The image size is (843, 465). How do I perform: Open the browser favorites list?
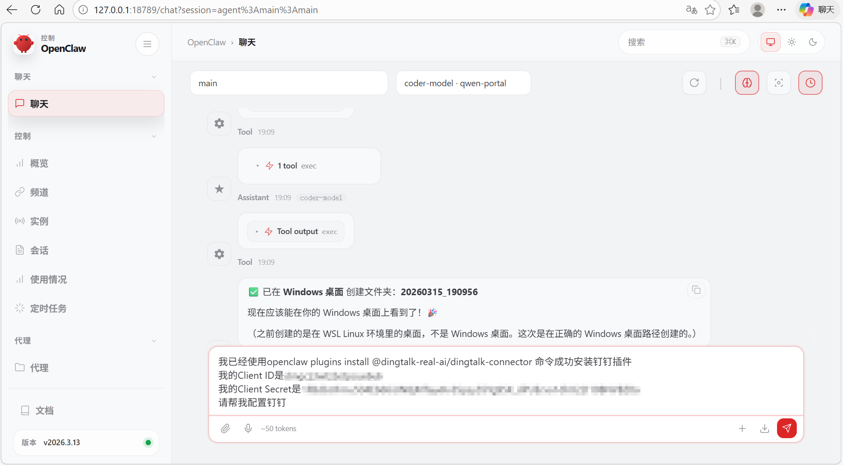pos(734,10)
